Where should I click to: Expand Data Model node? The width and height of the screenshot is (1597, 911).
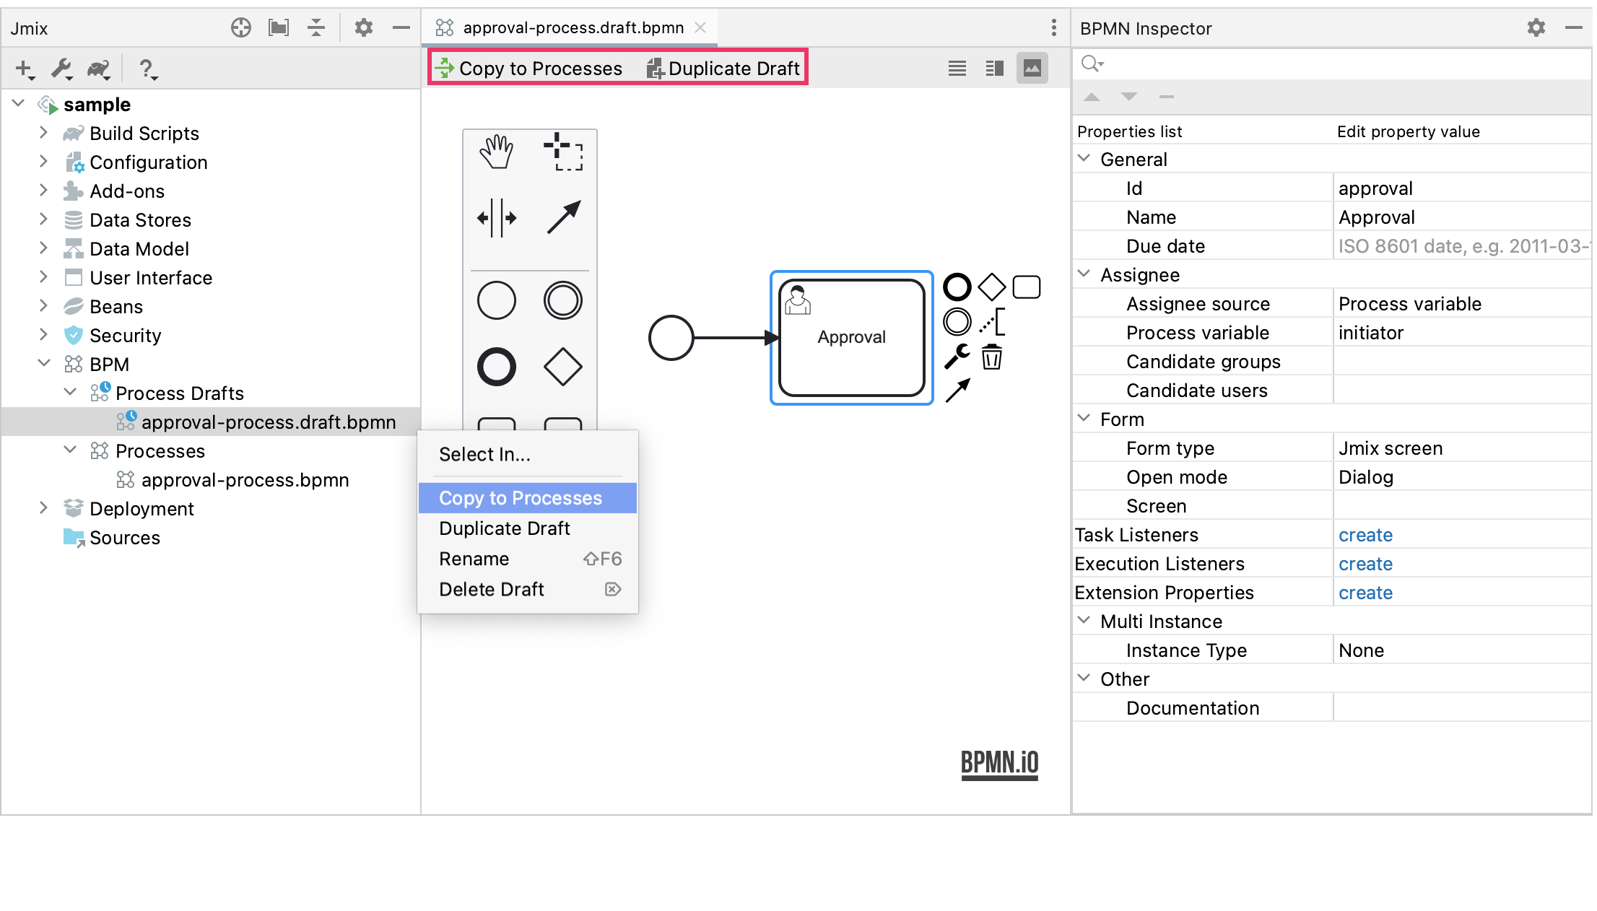click(x=43, y=248)
